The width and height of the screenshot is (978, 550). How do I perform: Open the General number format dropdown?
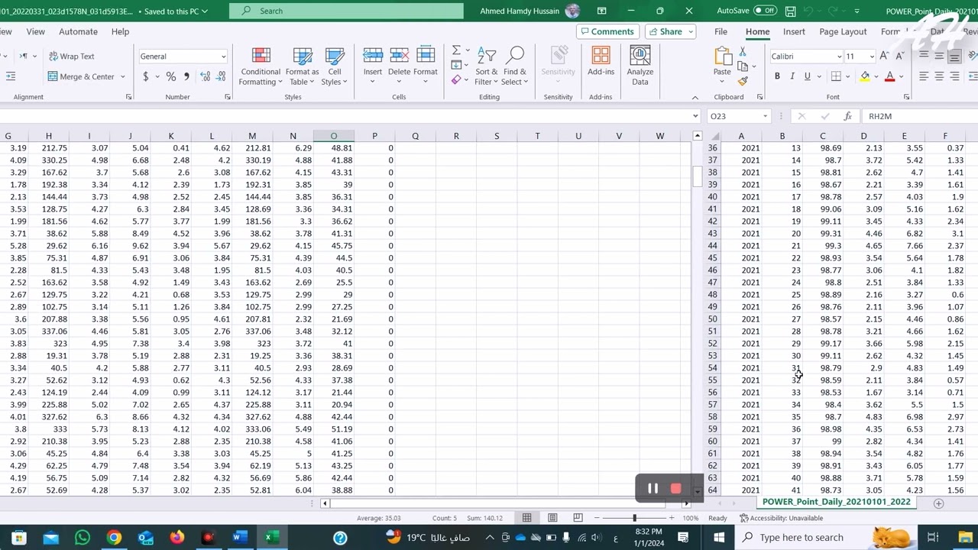[223, 57]
